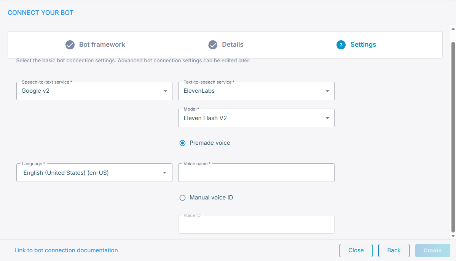This screenshot has height=261, width=456.
Task: Click the step 3 number circle
Action: (x=341, y=45)
